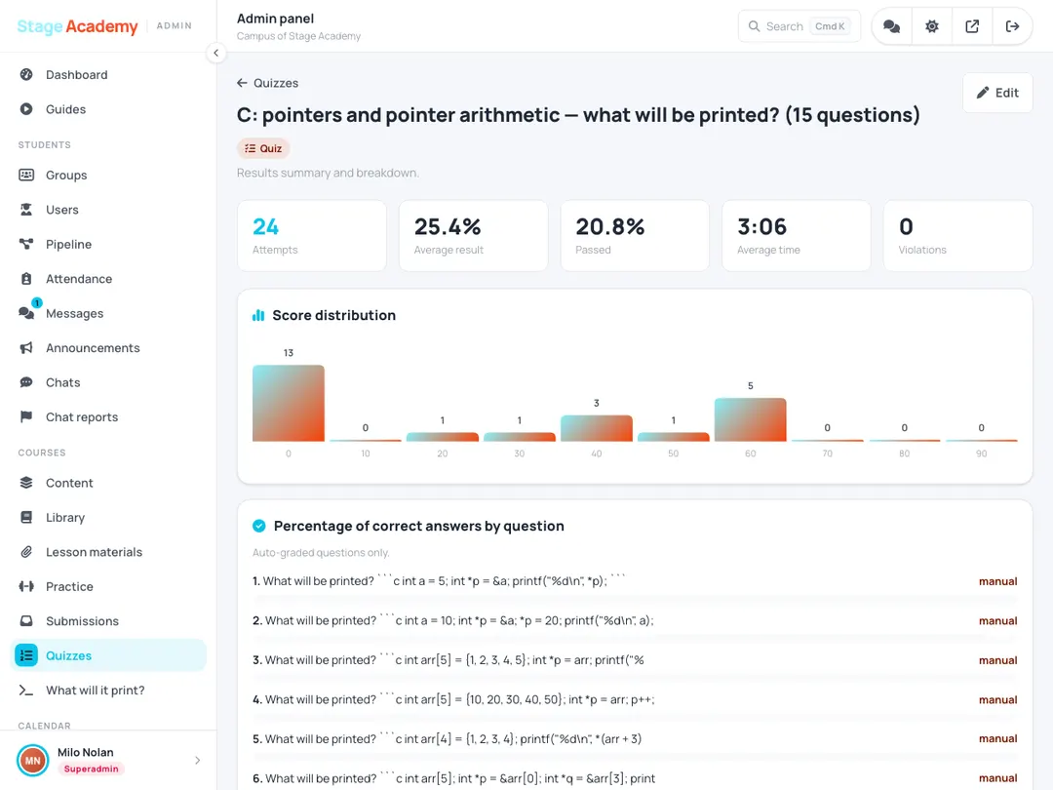The width and height of the screenshot is (1053, 790).
Task: Open the Users page
Action: point(108,210)
